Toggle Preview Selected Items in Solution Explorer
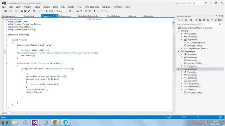225x126 pixels. tap(220, 20)
